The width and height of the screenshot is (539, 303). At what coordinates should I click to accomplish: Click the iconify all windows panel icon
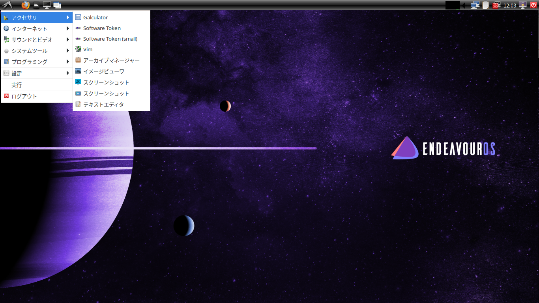[x=57, y=5]
